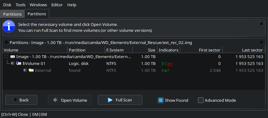Viewport: 268px width, 118px height.
Task: Select the External found volume row
Action: (134, 70)
